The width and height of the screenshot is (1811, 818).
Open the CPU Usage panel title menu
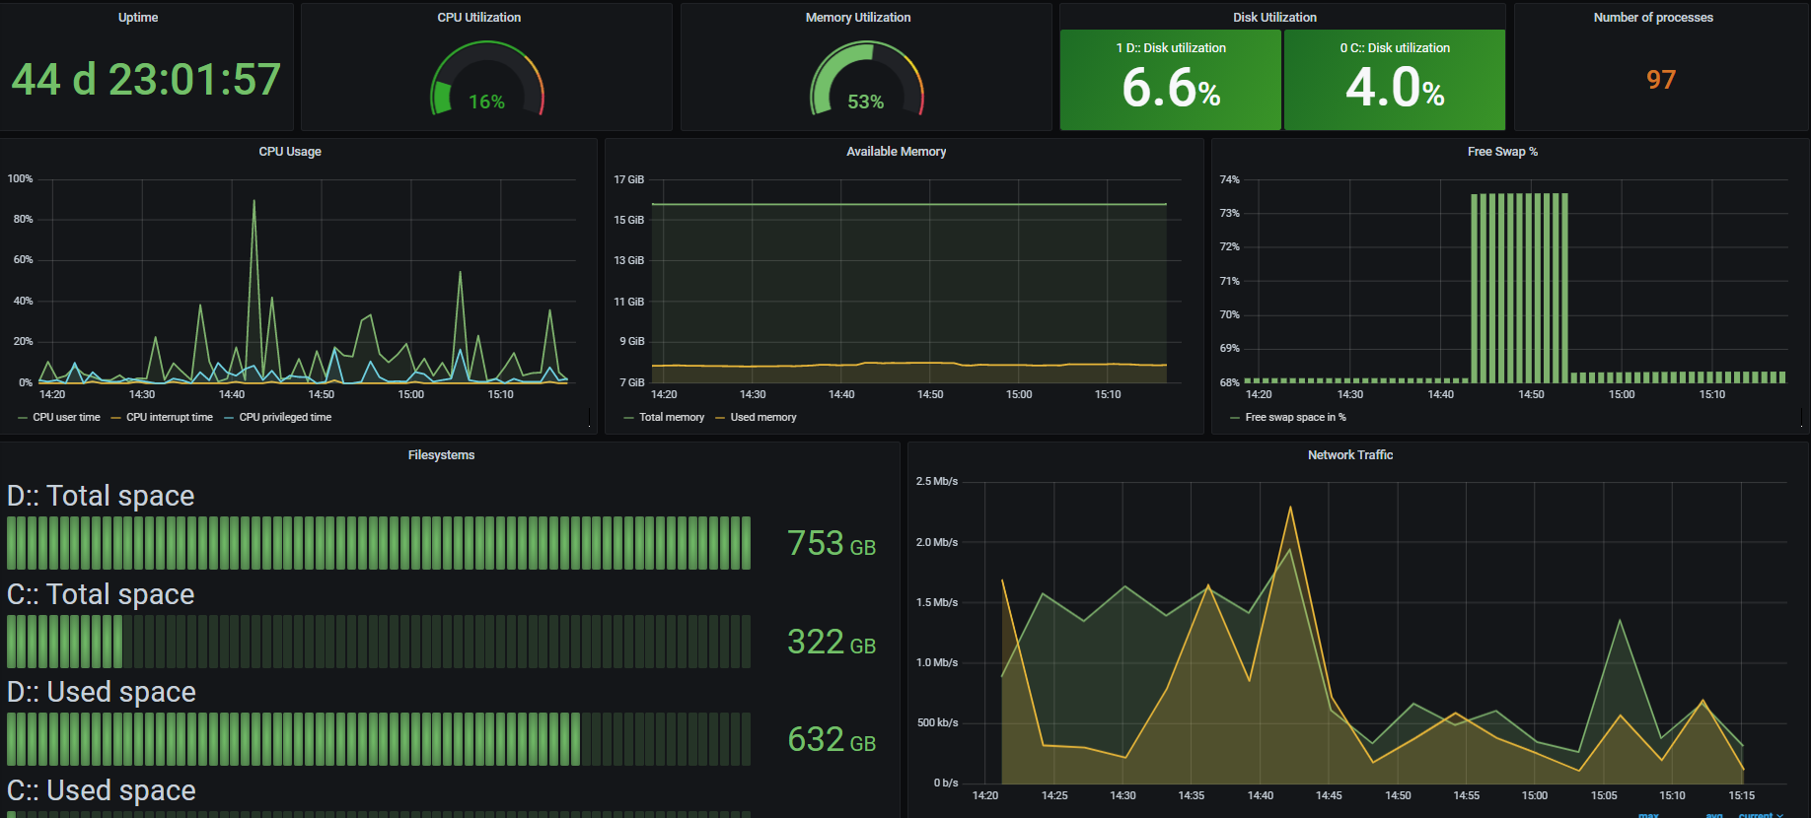(x=290, y=152)
